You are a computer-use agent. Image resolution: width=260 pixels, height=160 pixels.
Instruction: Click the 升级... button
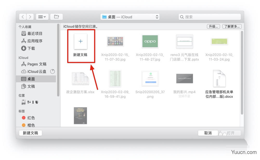pos(213,26)
